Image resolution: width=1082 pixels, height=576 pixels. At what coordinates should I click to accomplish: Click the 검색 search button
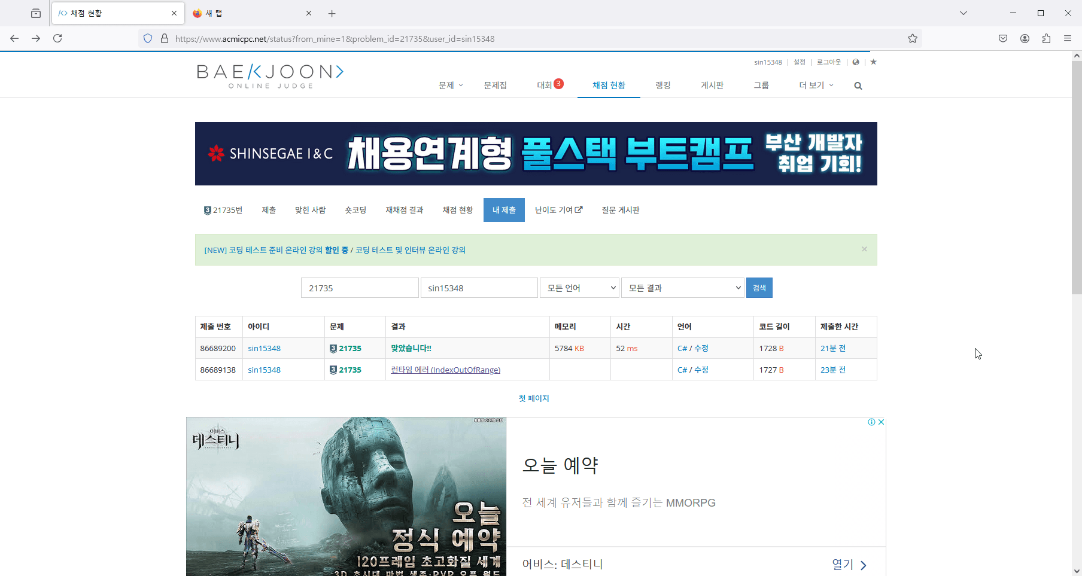759,288
